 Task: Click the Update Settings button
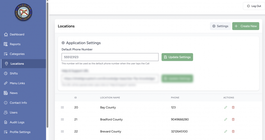(x=177, y=57)
